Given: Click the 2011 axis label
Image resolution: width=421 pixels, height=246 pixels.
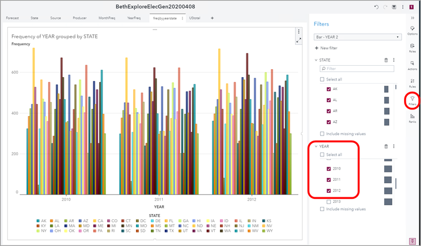Looking at the screenshot, I should coord(159,200).
